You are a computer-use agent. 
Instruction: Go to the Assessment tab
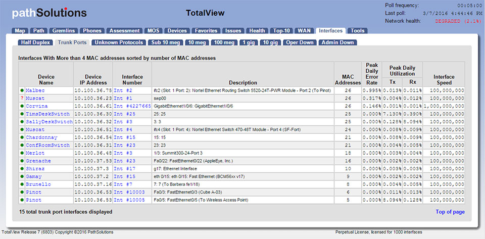pyautogui.click(x=125, y=31)
